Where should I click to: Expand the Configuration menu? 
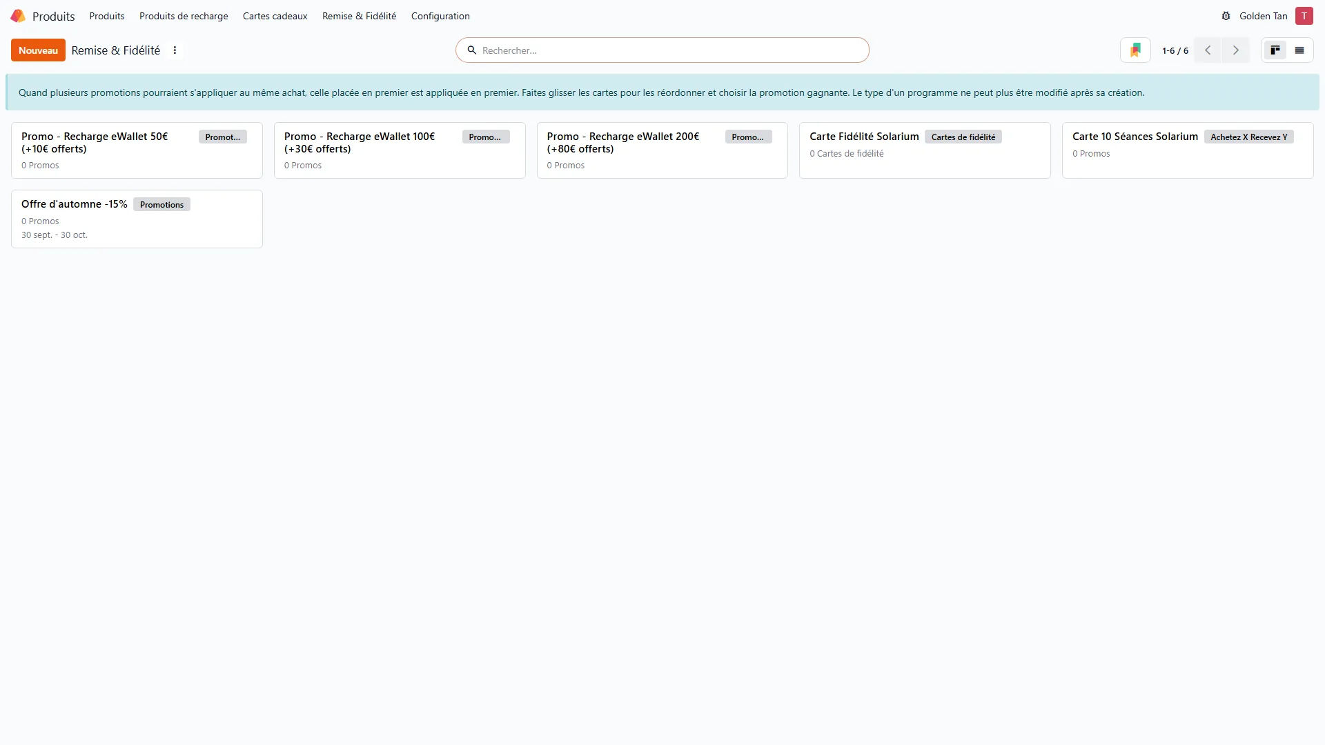pos(440,16)
